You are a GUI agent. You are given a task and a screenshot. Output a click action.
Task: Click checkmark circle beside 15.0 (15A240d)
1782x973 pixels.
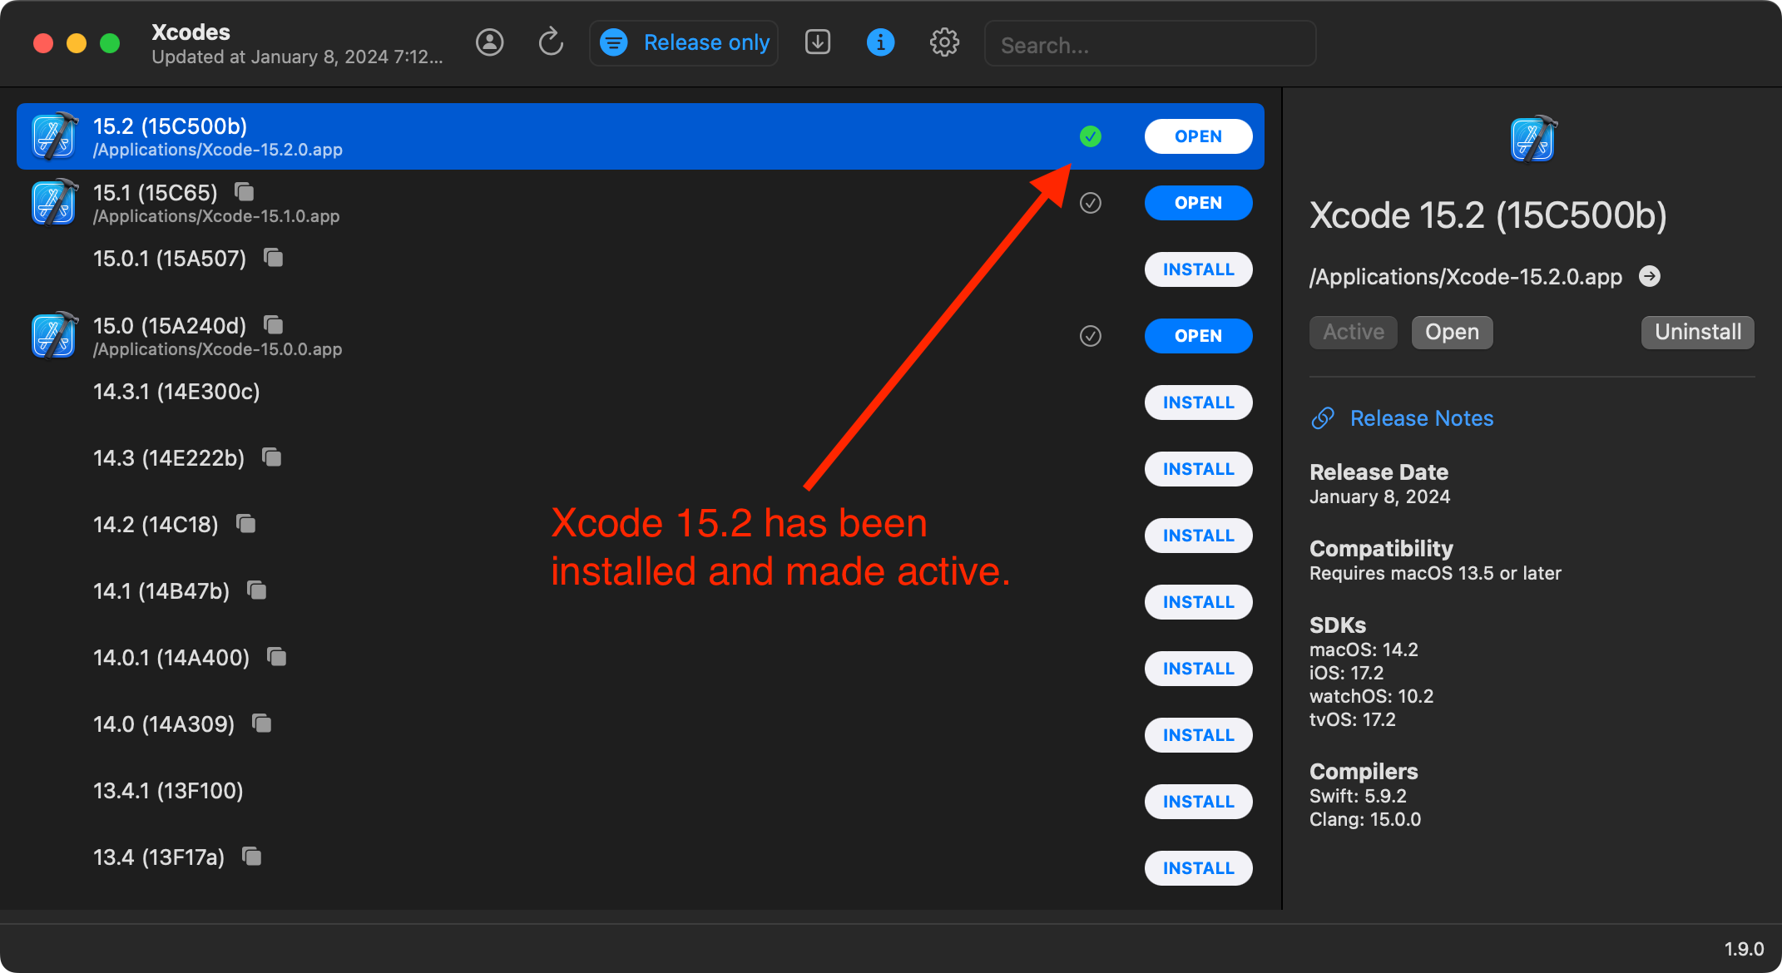tap(1091, 336)
